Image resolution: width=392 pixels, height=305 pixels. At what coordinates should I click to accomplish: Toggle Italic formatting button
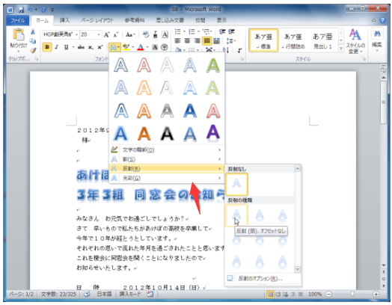(x=57, y=47)
